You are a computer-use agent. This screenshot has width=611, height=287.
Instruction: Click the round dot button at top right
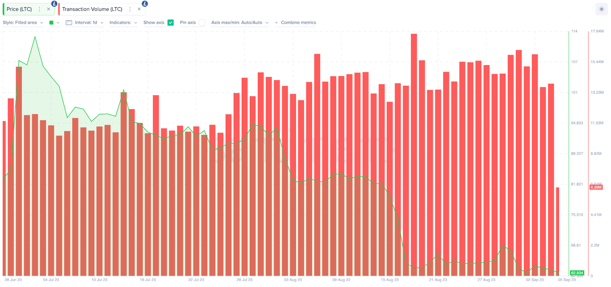point(601,9)
